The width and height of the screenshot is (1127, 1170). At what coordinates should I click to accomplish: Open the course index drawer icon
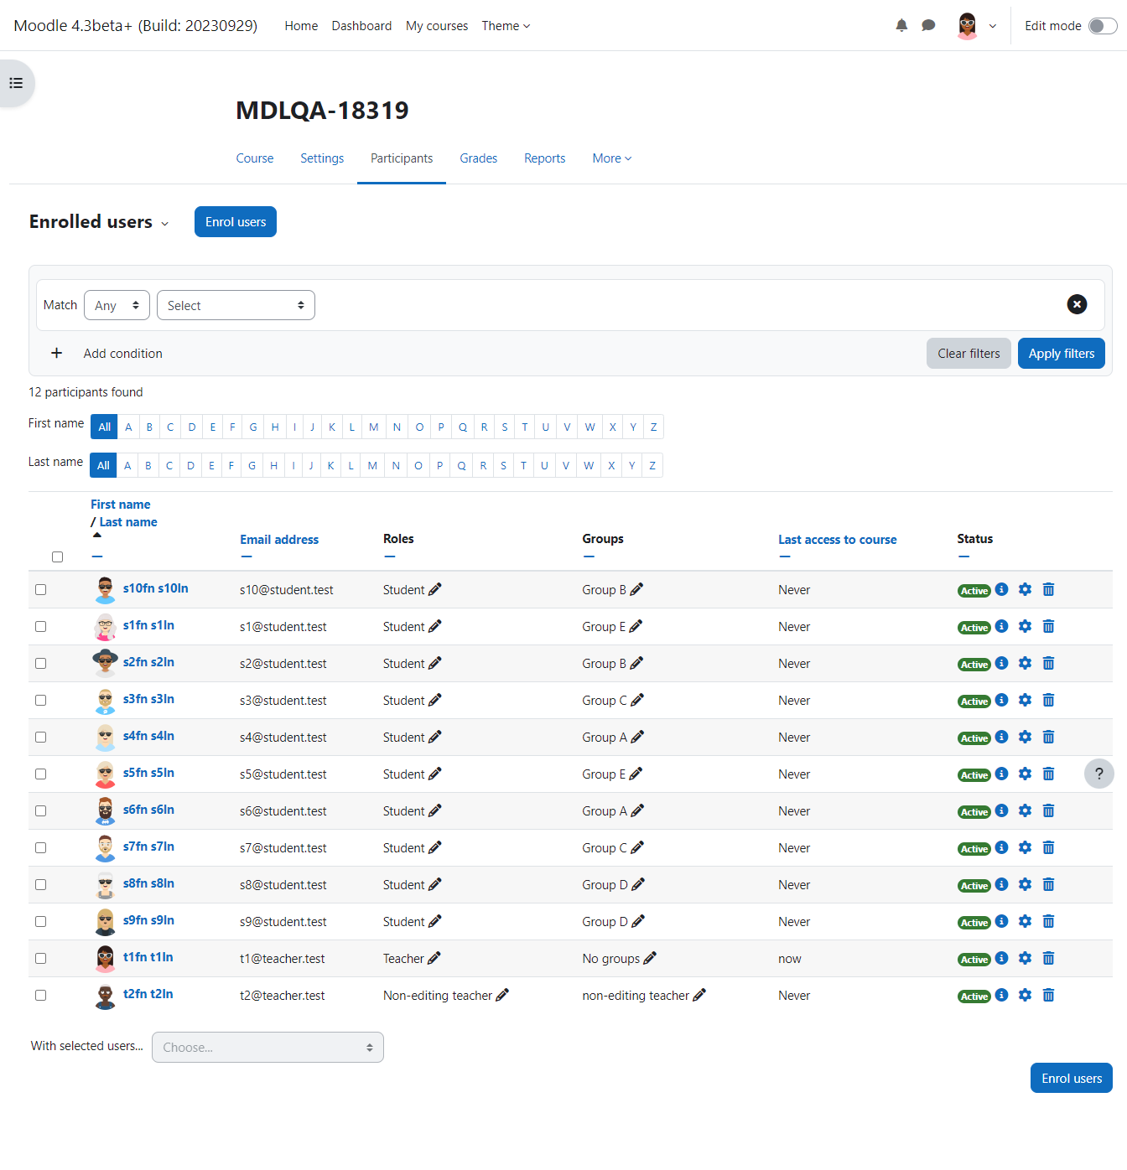(x=16, y=83)
